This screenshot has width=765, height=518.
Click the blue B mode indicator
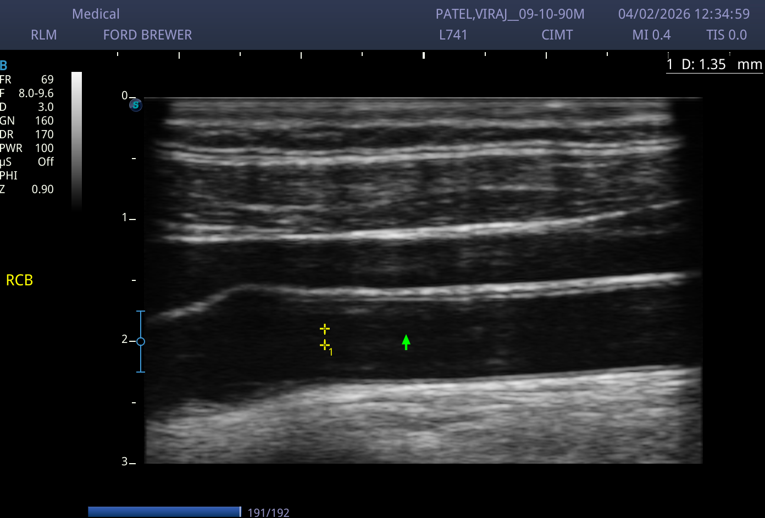click(x=4, y=66)
